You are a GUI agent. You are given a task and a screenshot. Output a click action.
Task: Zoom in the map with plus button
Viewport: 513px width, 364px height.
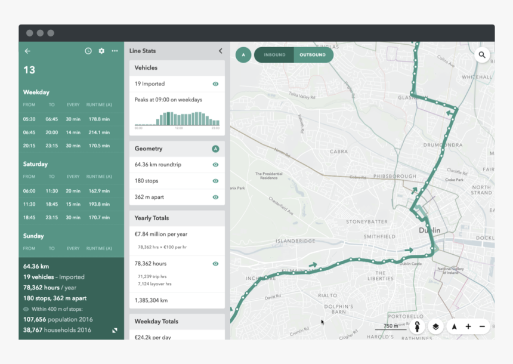[468, 326]
